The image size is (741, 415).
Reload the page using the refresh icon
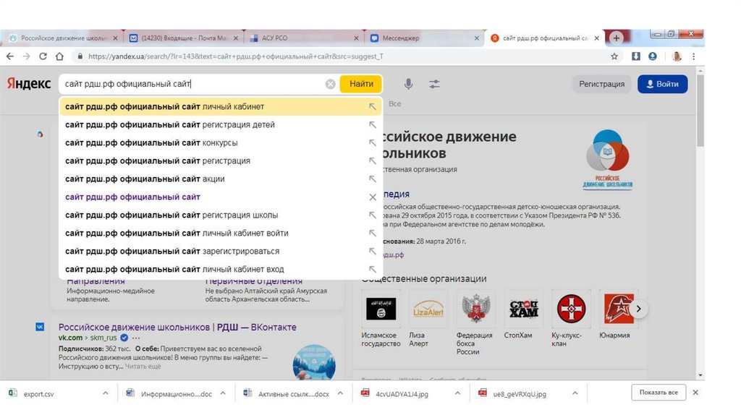[43, 56]
